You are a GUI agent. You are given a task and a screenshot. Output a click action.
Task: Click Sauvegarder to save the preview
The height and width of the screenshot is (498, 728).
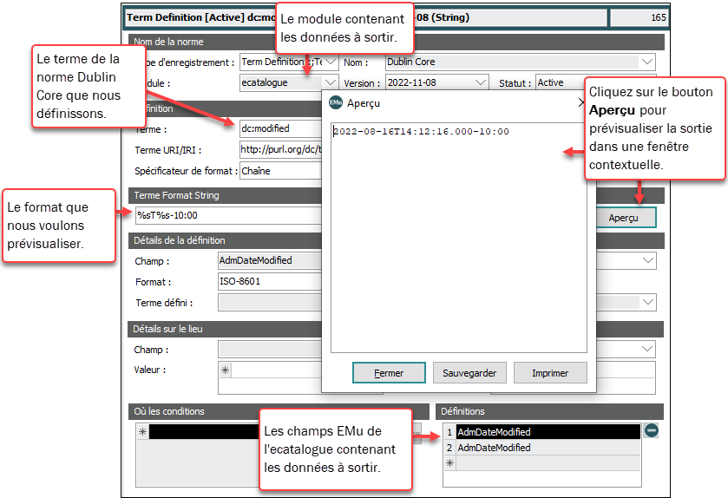(469, 373)
